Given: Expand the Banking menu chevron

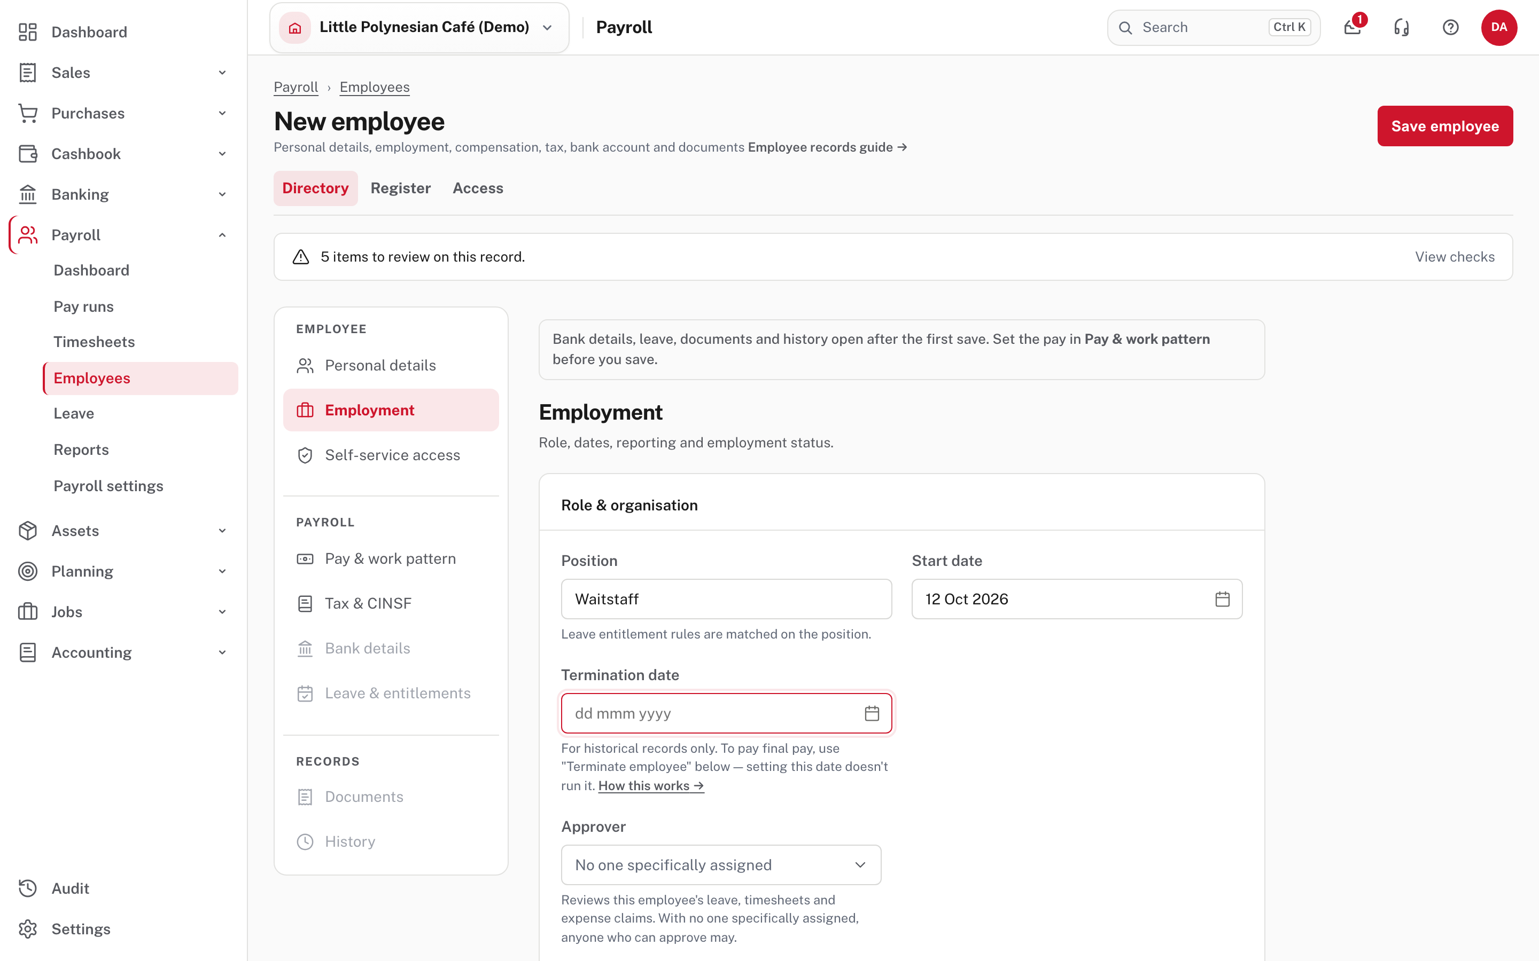Looking at the screenshot, I should pyautogui.click(x=222, y=194).
